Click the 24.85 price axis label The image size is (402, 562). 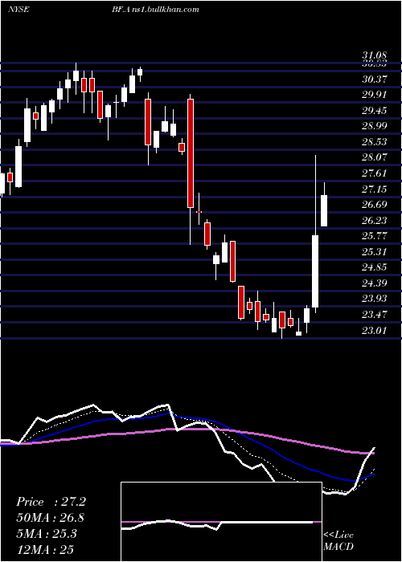[375, 267]
